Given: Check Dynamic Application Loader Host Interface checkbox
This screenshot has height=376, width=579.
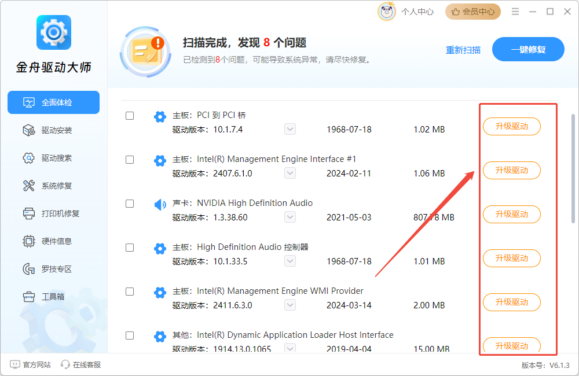Looking at the screenshot, I should pyautogui.click(x=130, y=336).
